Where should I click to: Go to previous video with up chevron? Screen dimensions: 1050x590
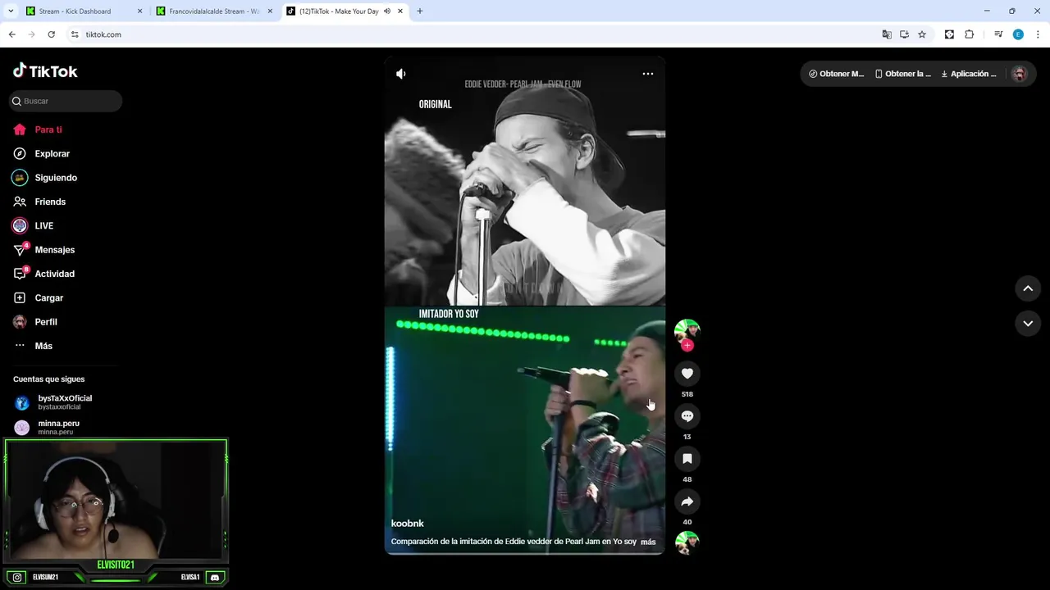tap(1028, 288)
